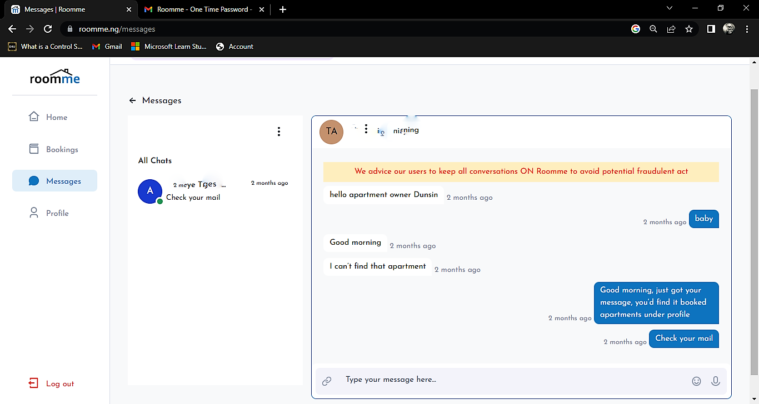Screen dimensions: 759x404
Task: Click the fraud advice warning banner
Action: [x=521, y=171]
